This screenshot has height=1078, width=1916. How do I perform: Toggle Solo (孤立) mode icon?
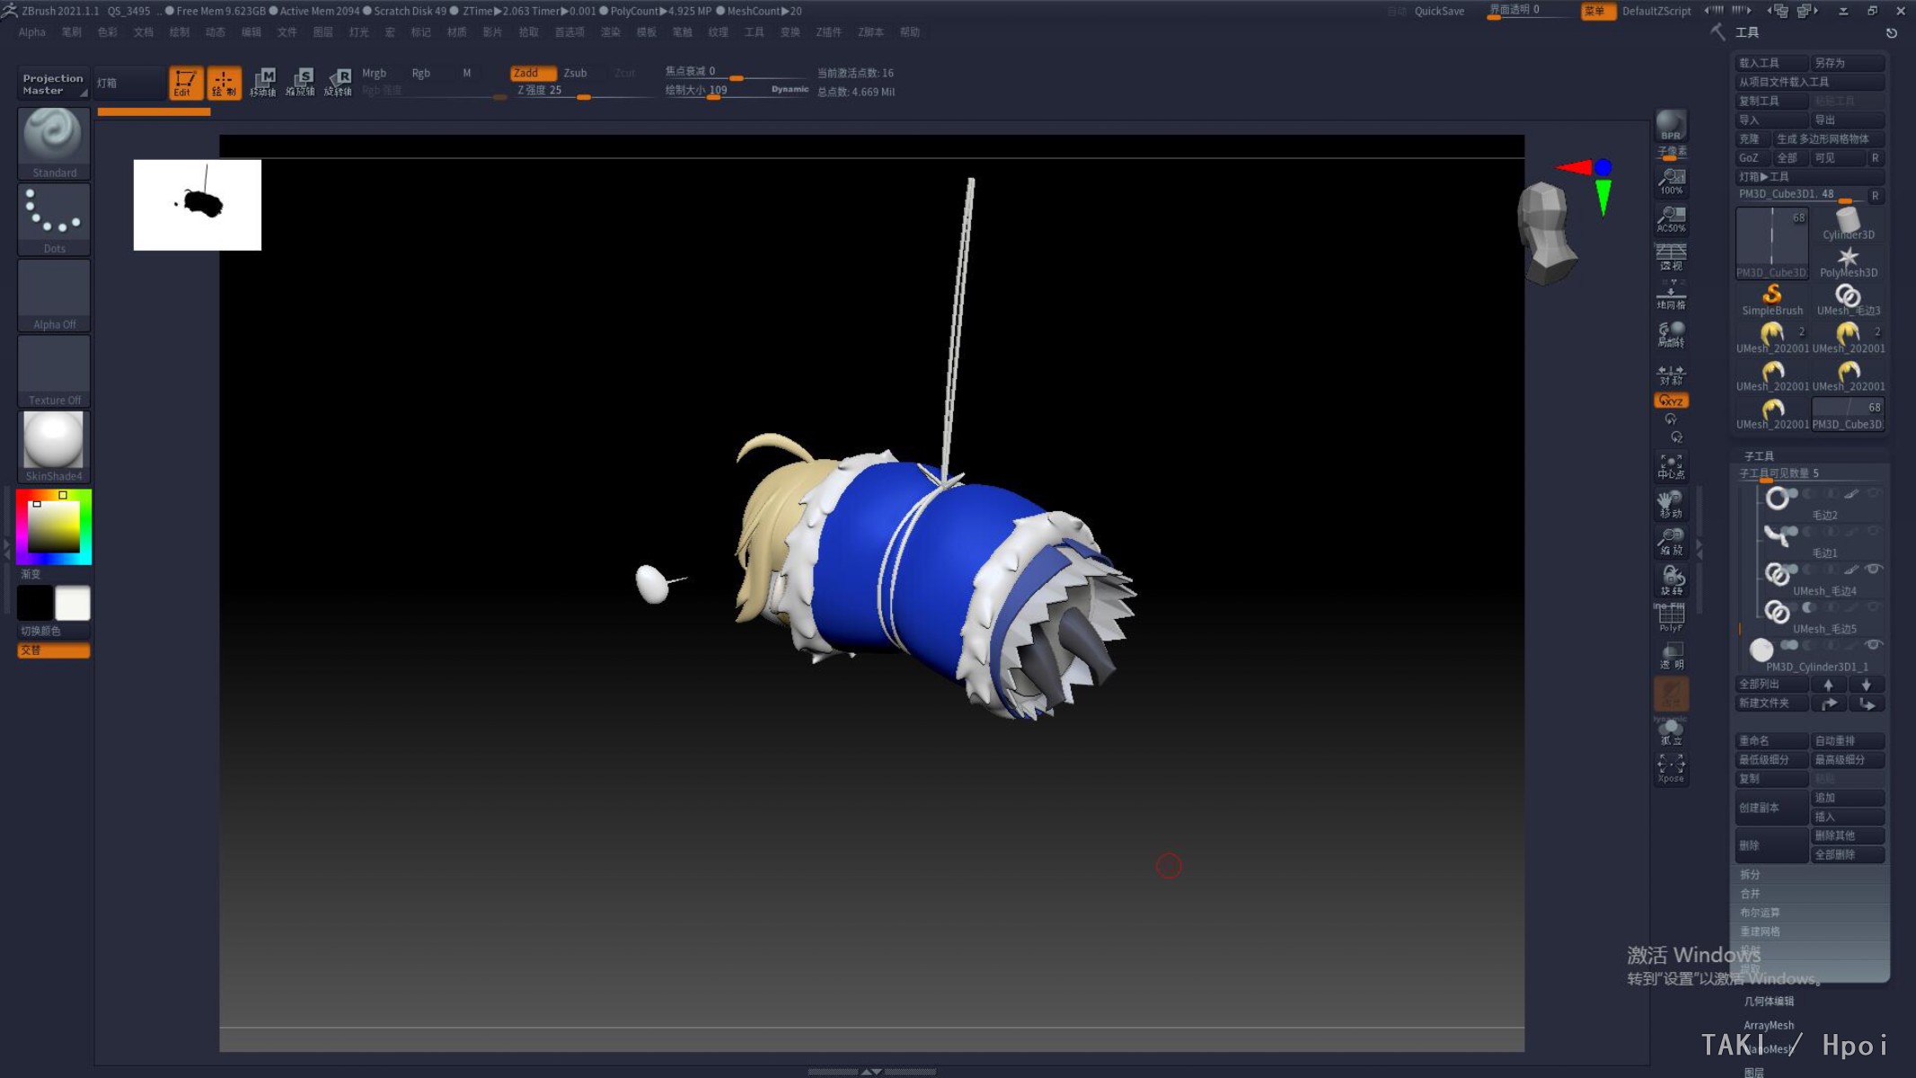click(x=1671, y=732)
